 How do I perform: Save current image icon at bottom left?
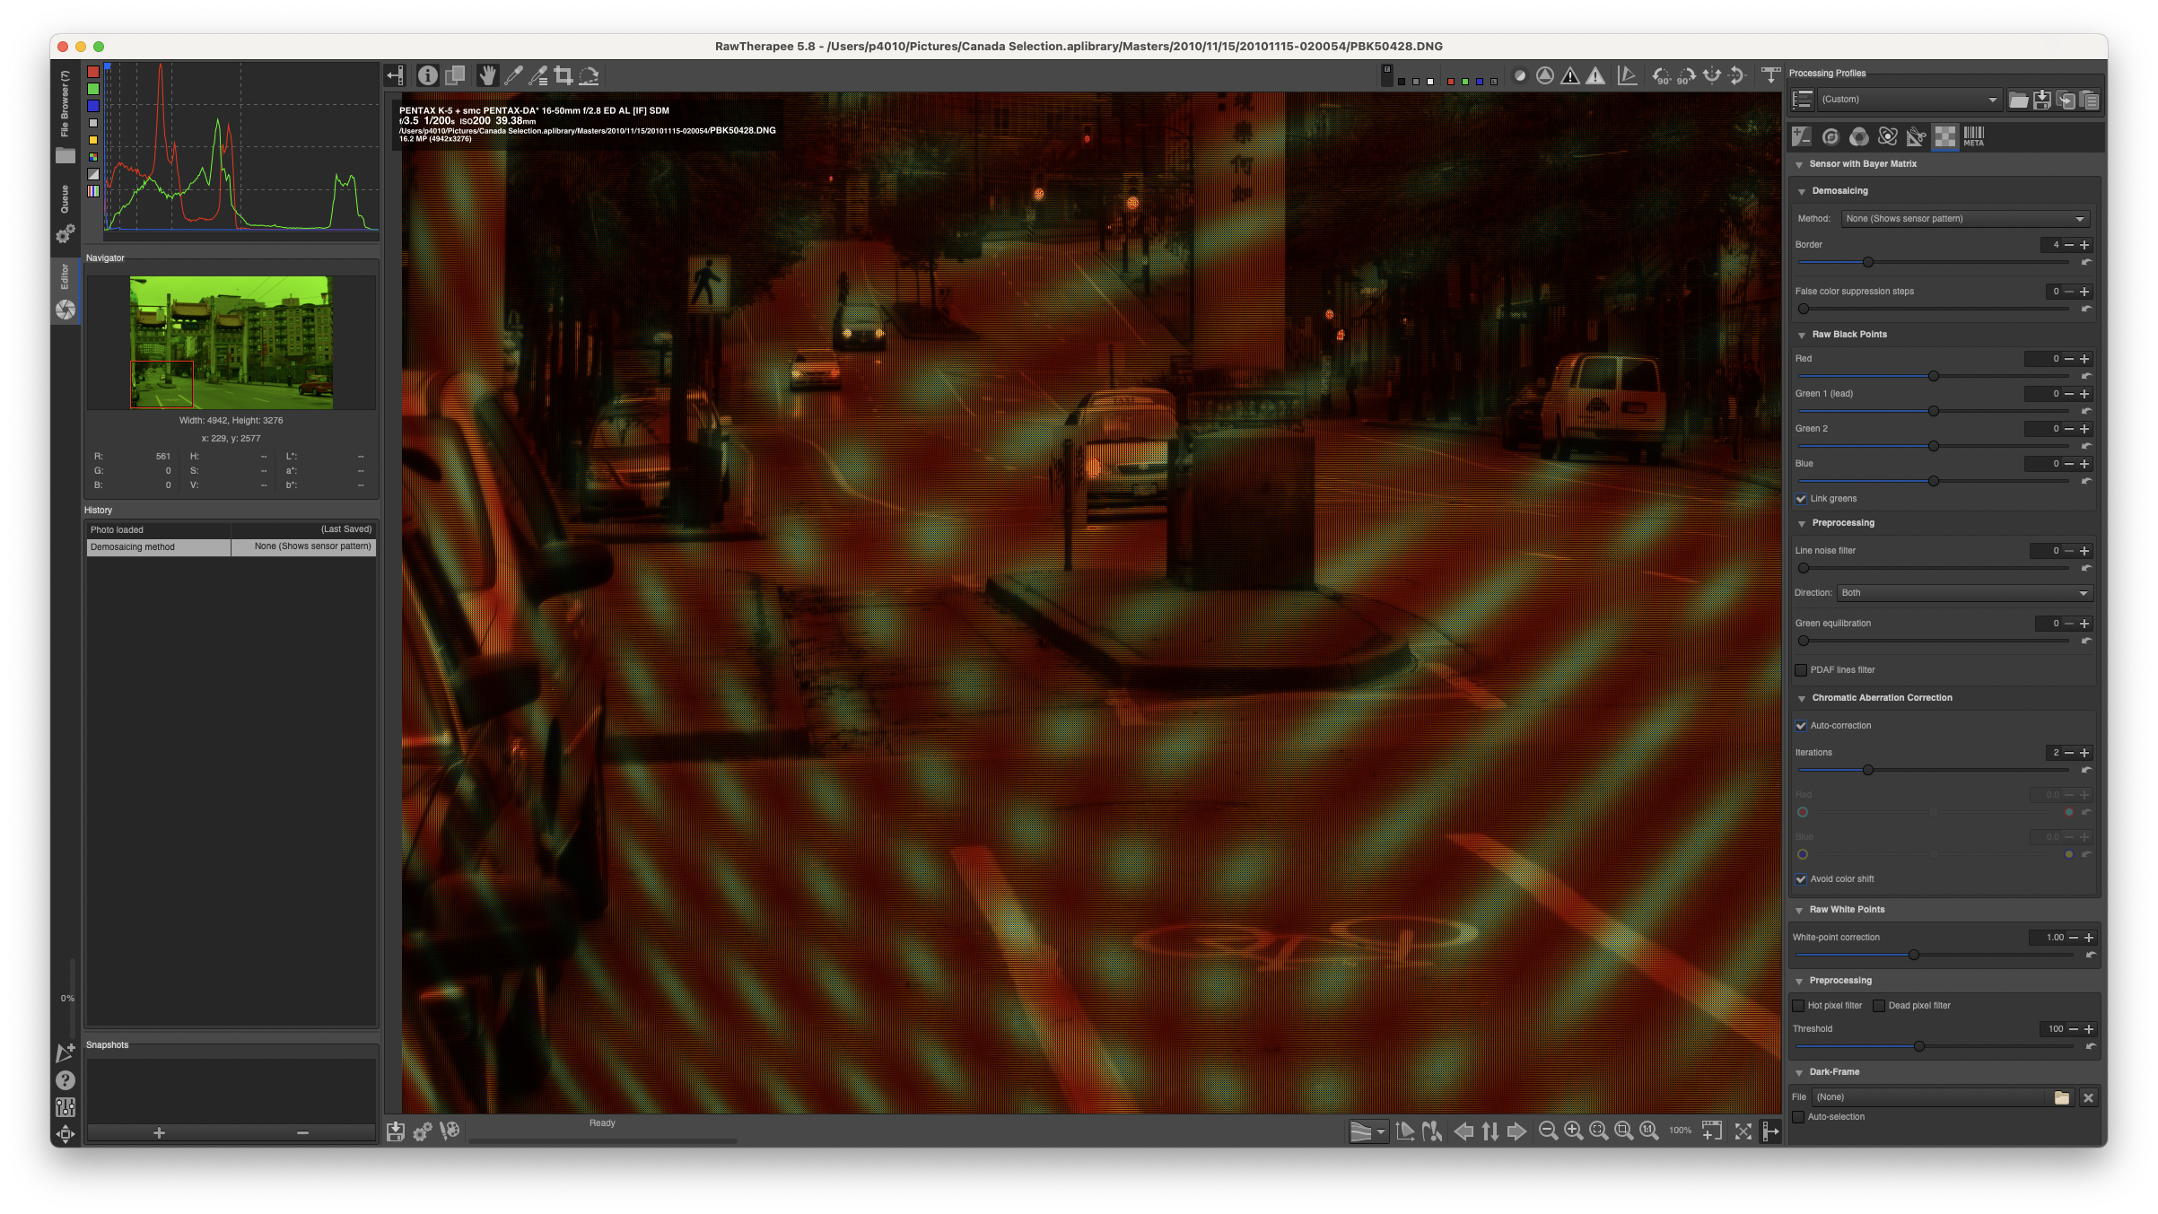[396, 1131]
